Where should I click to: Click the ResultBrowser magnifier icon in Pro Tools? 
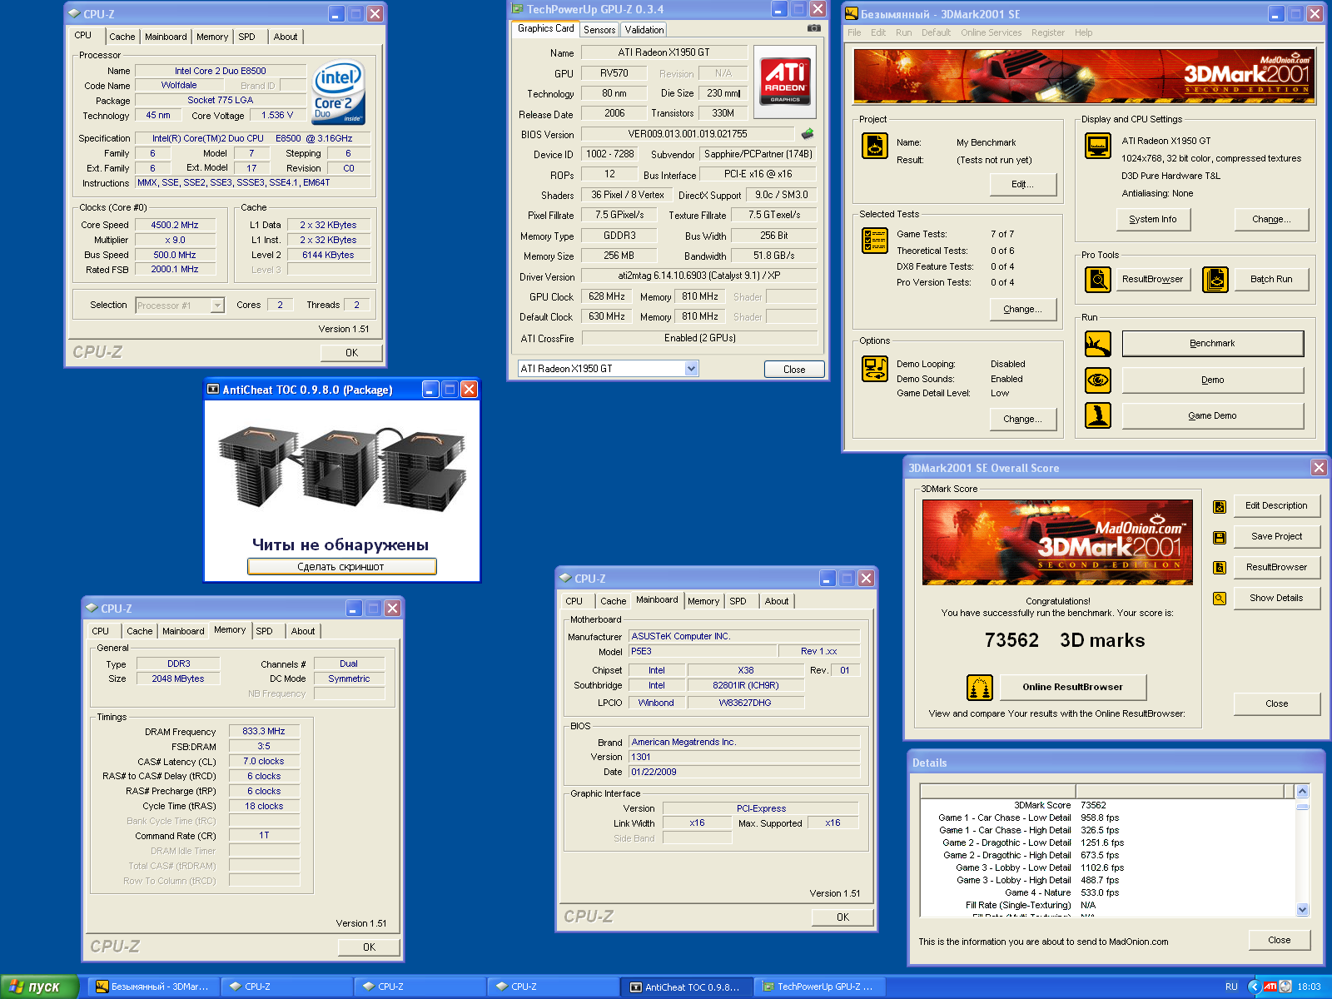coord(1098,279)
